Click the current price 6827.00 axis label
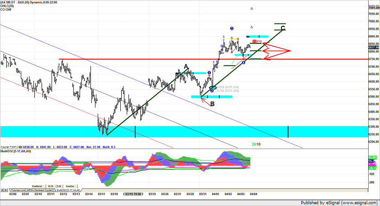The image size is (380, 206). [x=373, y=47]
